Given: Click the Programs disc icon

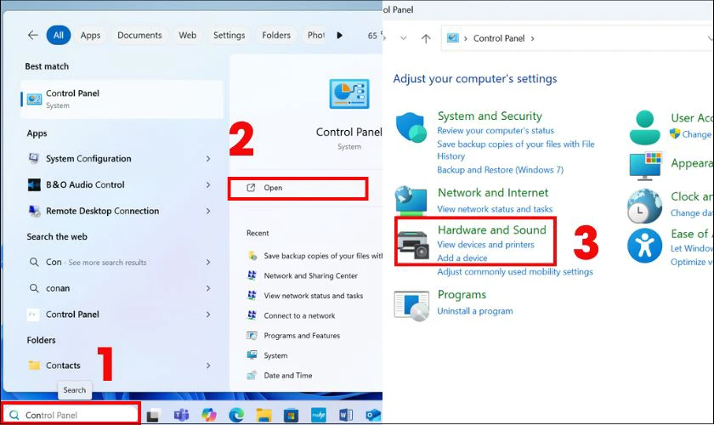Looking at the screenshot, I should click(x=411, y=306).
